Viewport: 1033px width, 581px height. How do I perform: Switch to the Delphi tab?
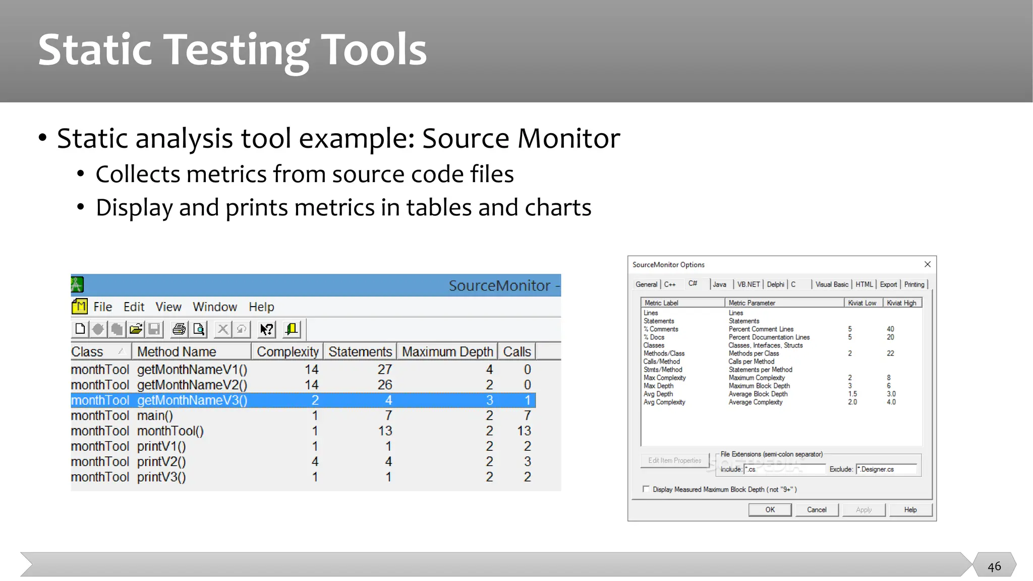(x=776, y=284)
